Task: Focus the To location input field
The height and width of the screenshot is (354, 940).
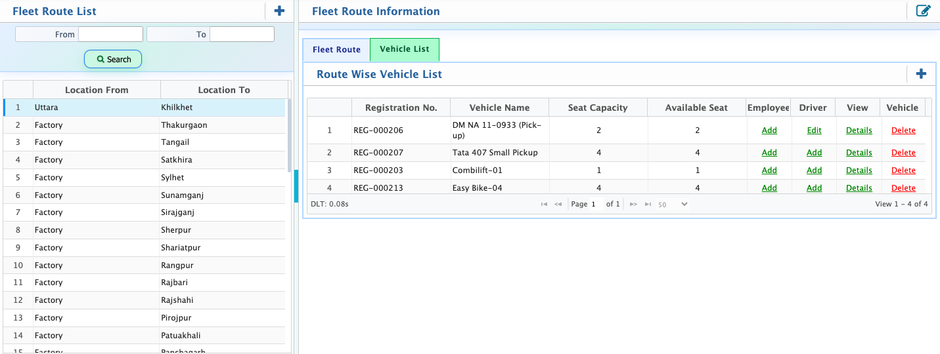Action: point(242,34)
